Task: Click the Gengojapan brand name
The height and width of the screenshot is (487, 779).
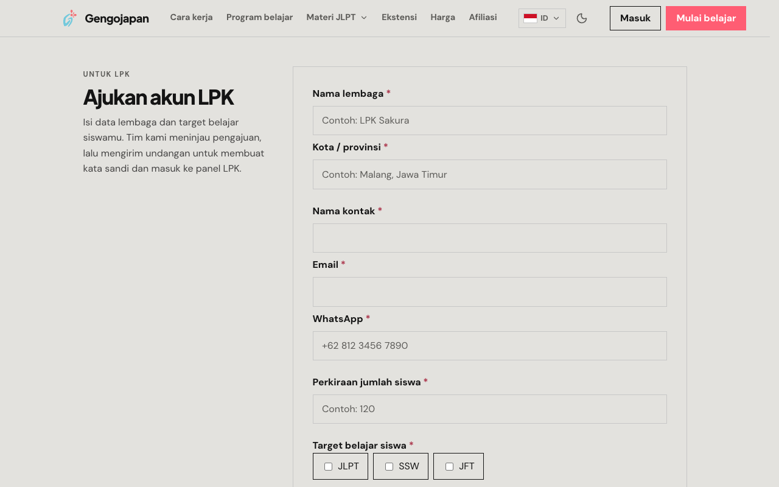Action: pyautogui.click(x=117, y=19)
